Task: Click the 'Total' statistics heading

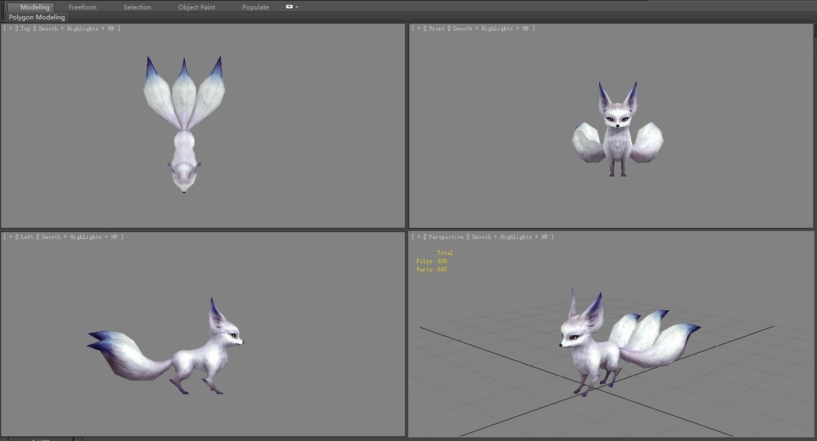Action: click(x=445, y=253)
